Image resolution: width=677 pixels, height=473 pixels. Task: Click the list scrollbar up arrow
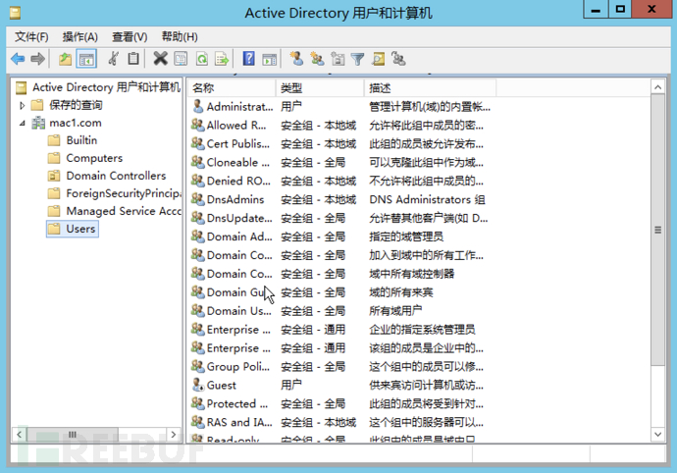coord(657,87)
